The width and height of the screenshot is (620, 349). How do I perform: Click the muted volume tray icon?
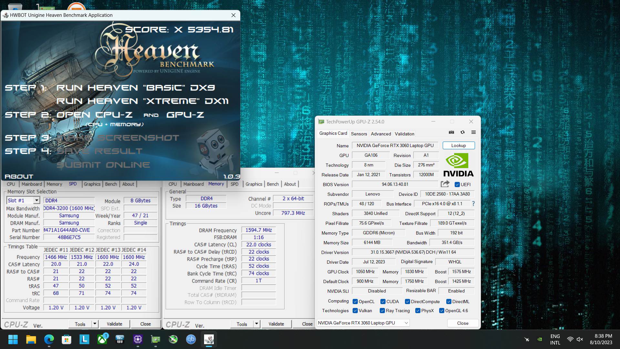(x=580, y=339)
